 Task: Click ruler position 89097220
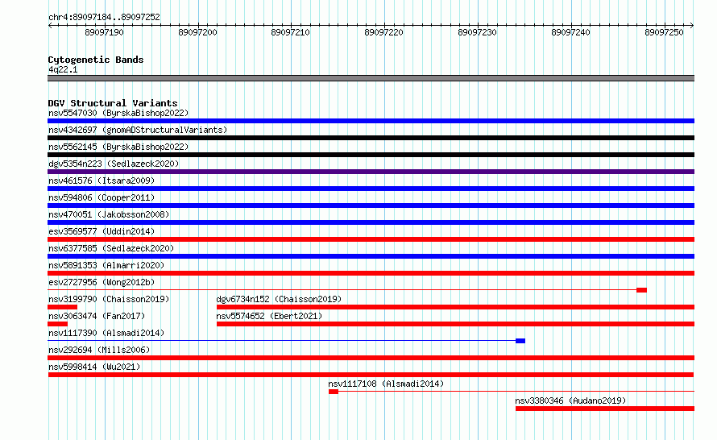[x=383, y=32]
